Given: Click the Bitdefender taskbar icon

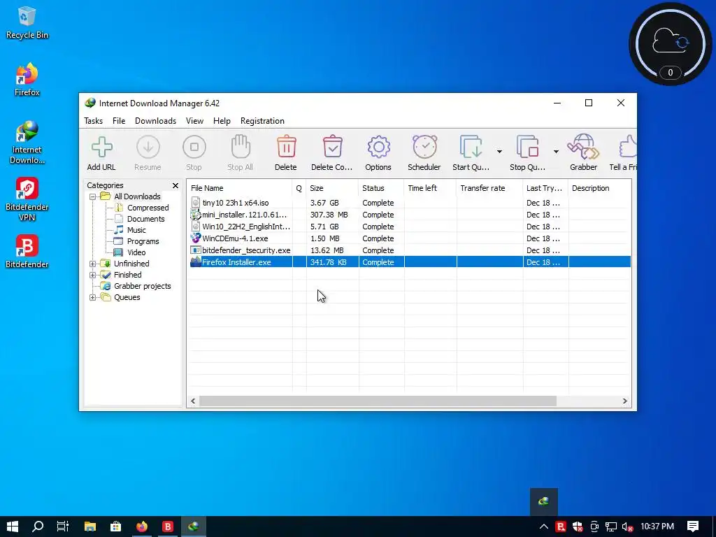Looking at the screenshot, I should pyautogui.click(x=168, y=527).
